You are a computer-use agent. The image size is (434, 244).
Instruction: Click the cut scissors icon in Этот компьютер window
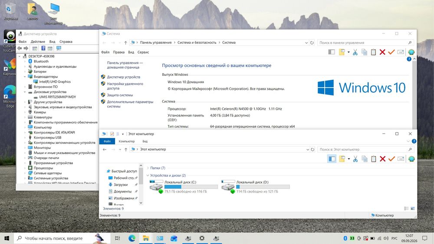pyautogui.click(x=355, y=159)
